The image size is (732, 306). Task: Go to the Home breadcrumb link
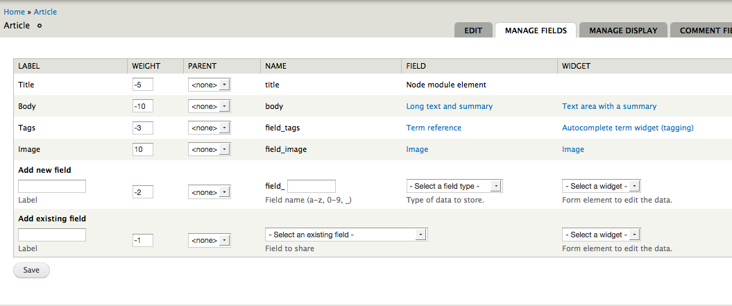point(15,12)
